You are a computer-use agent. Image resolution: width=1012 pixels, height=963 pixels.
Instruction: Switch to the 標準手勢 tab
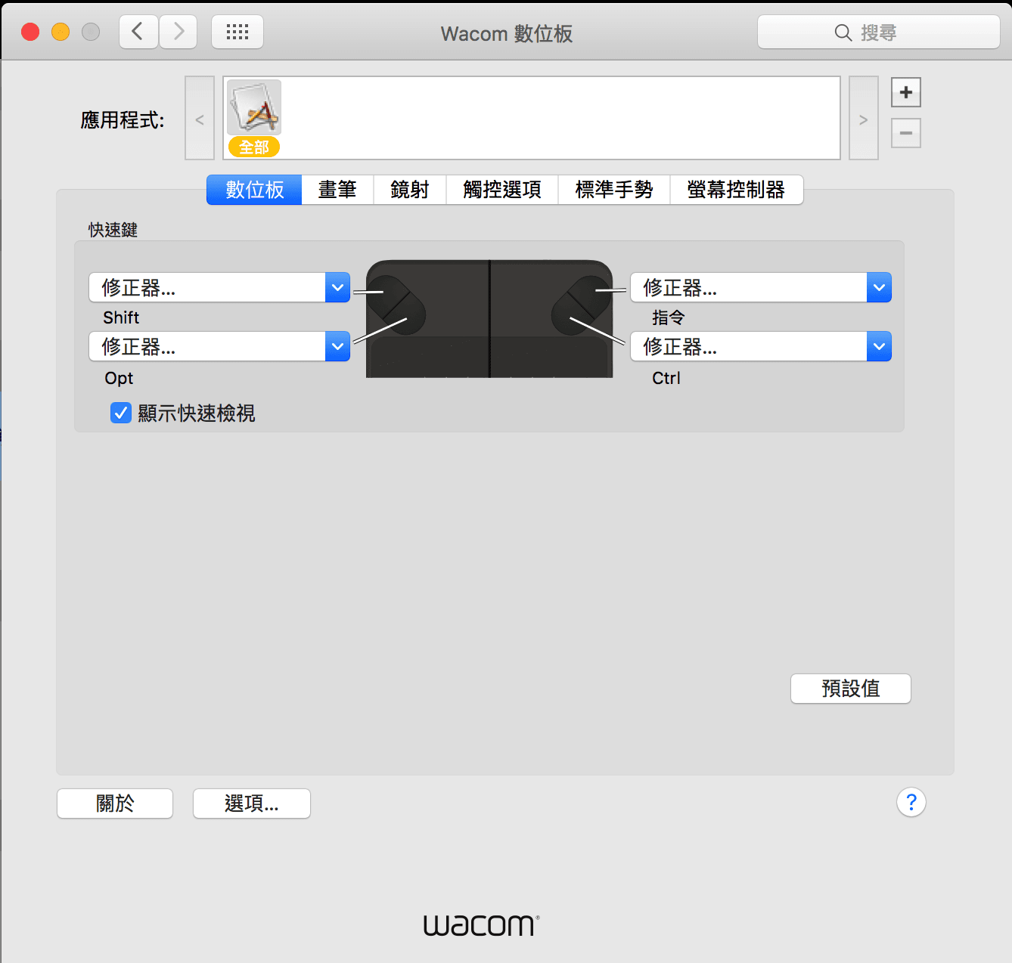614,190
